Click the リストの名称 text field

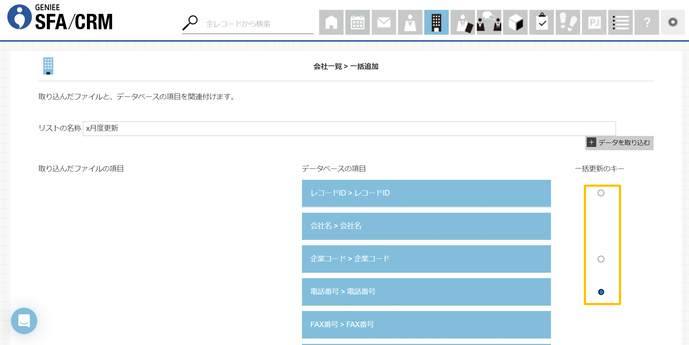(349, 128)
